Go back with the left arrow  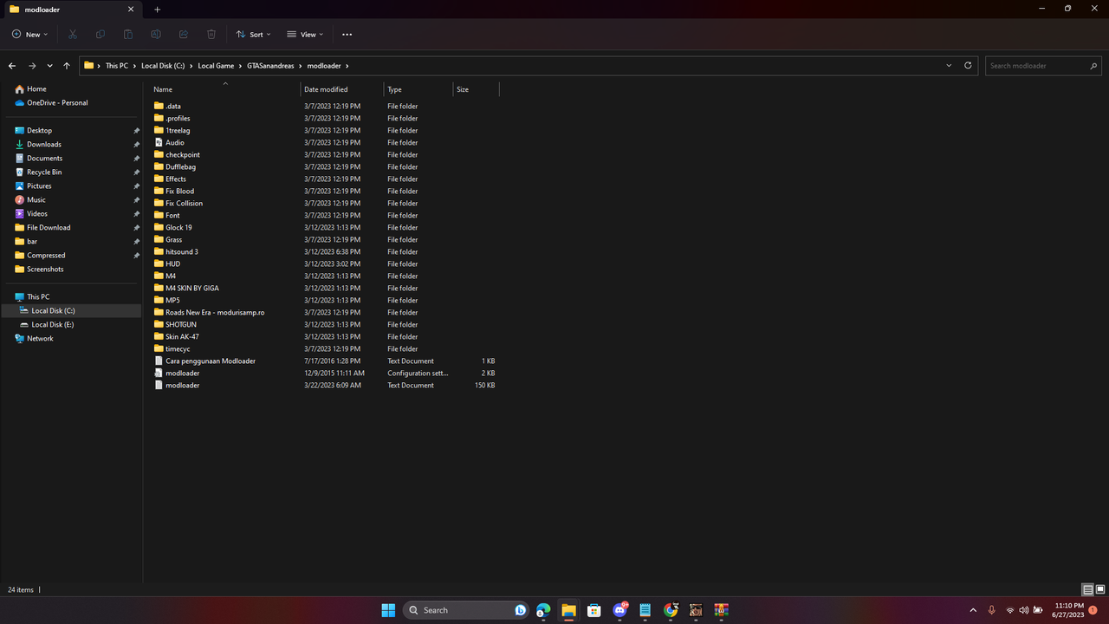click(12, 66)
